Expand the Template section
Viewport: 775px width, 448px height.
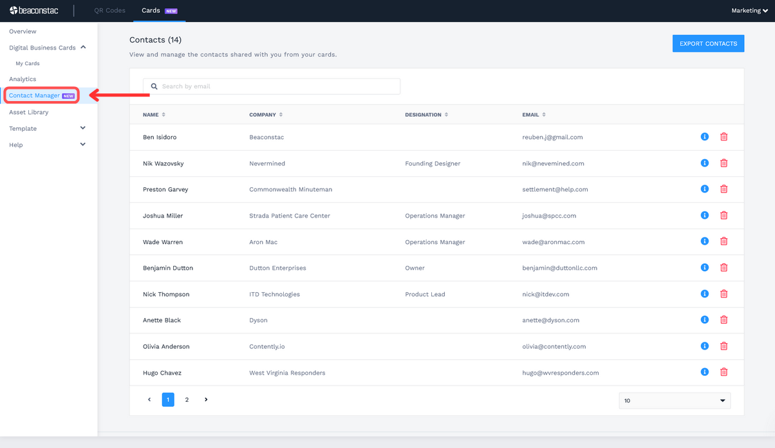82,128
